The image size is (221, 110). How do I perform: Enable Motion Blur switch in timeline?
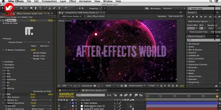click(x=130, y=95)
